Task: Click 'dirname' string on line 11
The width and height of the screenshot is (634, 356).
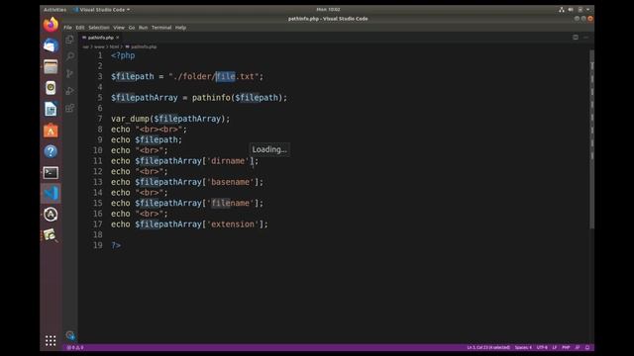Action: pyautogui.click(x=228, y=161)
